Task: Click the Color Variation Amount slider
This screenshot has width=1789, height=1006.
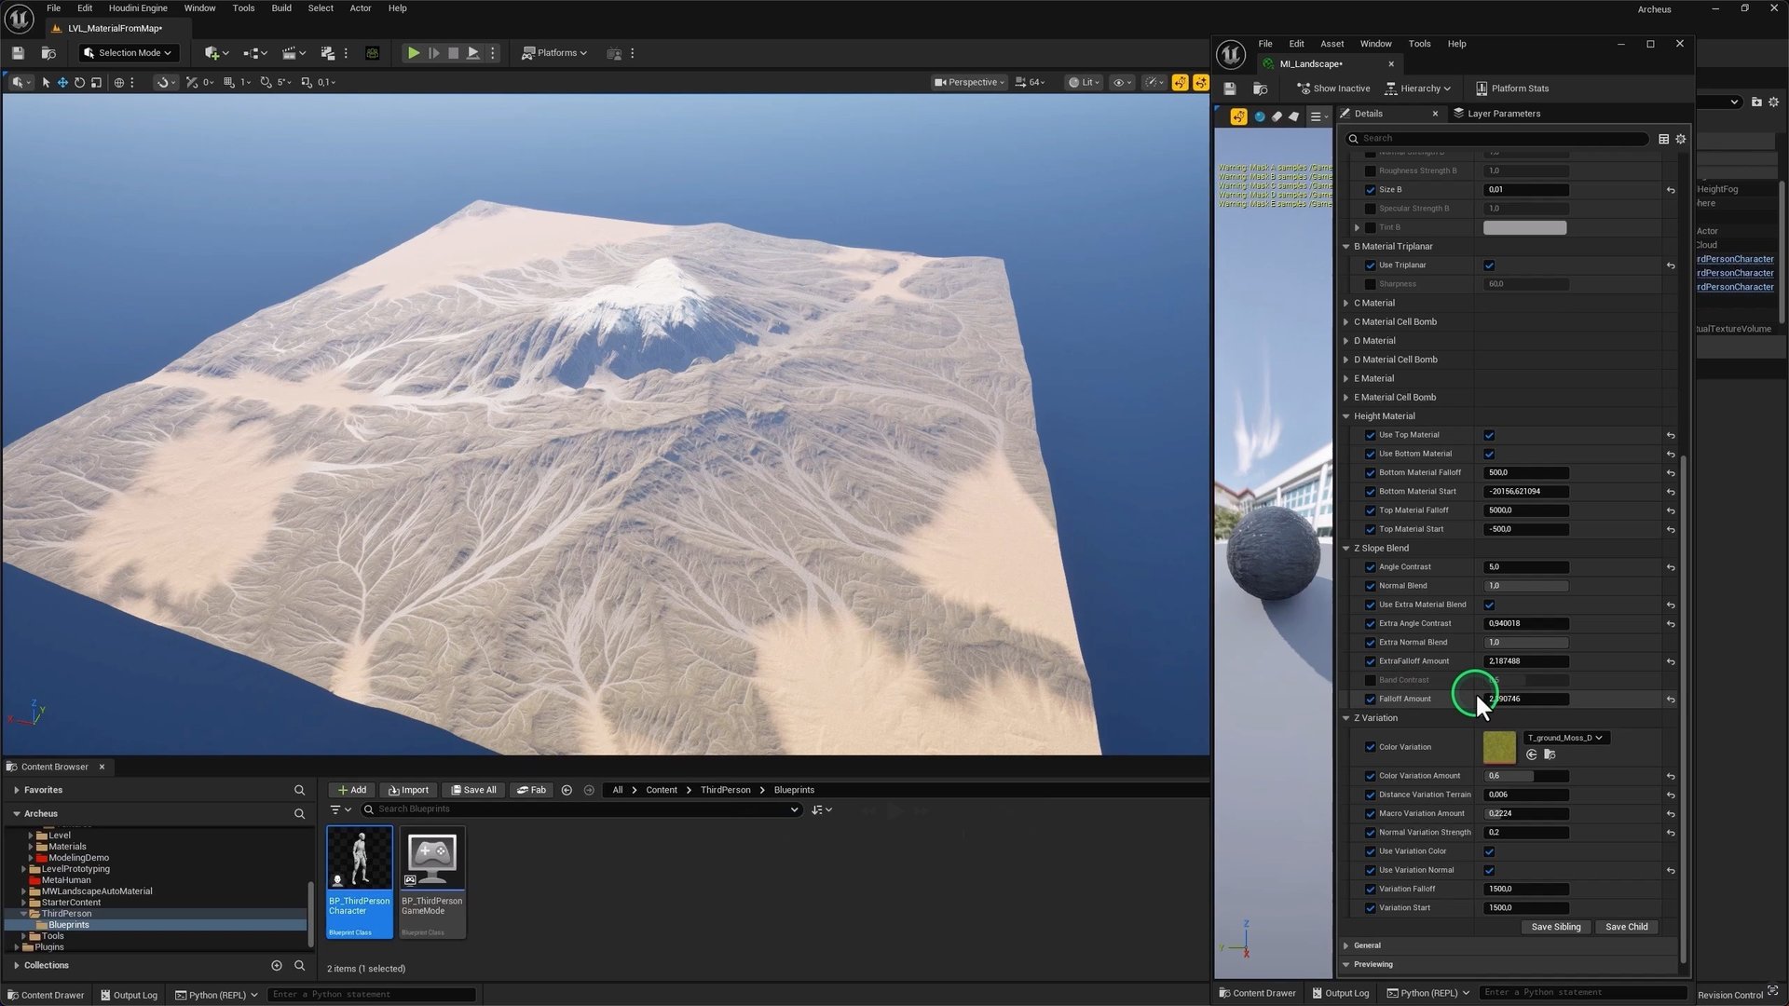Action: pos(1525,776)
